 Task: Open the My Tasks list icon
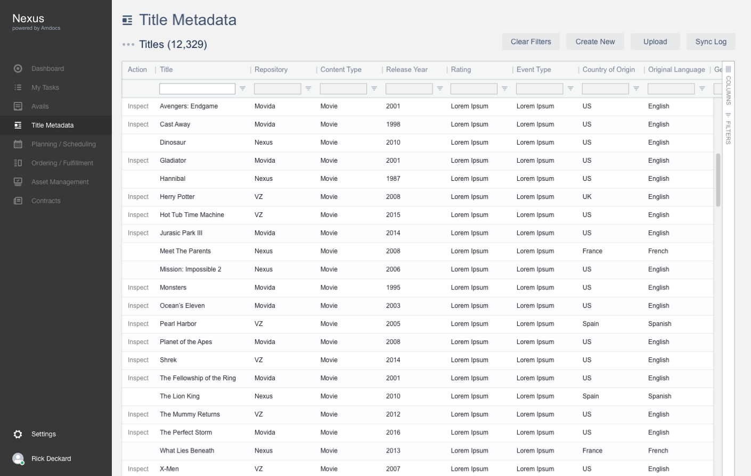[x=18, y=88]
